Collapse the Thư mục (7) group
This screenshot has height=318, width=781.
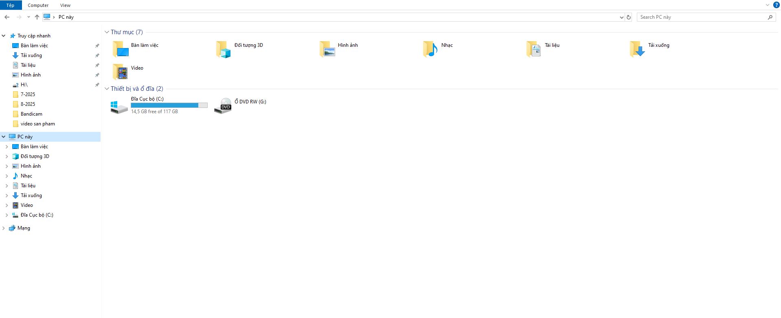tap(107, 32)
